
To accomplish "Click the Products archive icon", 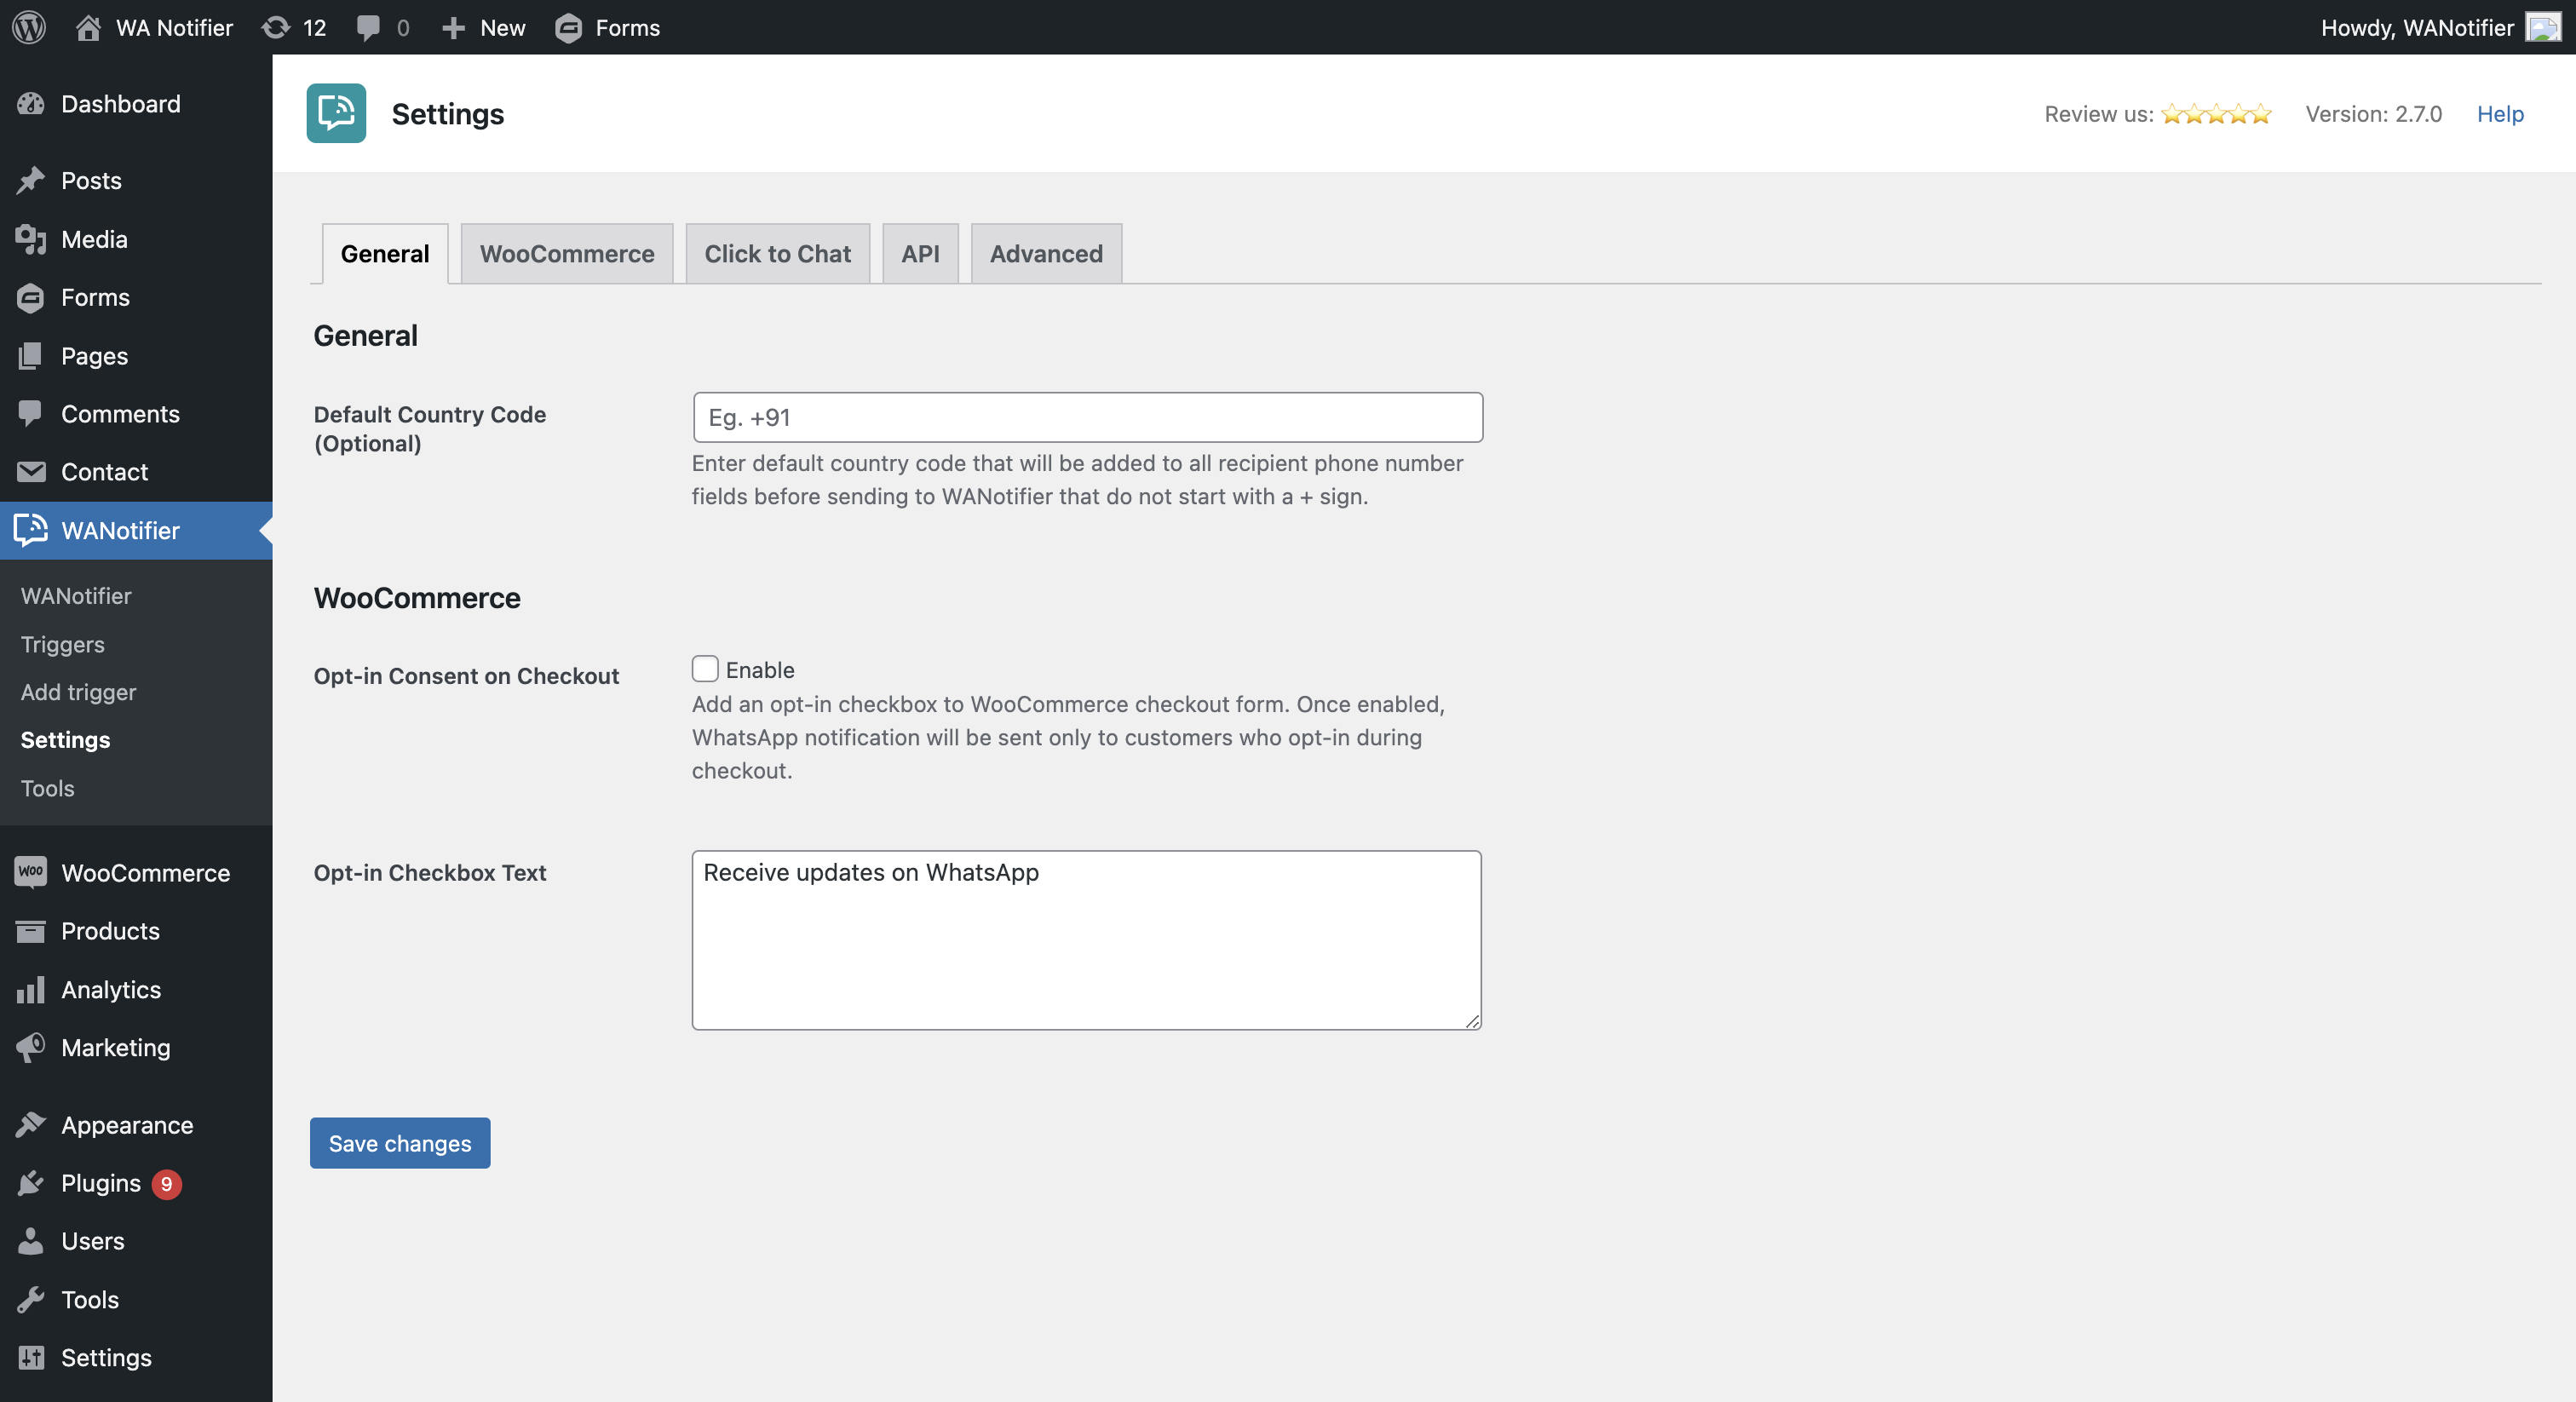I will 31,931.
